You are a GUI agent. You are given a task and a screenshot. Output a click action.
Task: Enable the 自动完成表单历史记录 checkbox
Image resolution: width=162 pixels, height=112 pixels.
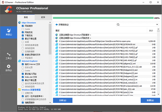(23, 83)
